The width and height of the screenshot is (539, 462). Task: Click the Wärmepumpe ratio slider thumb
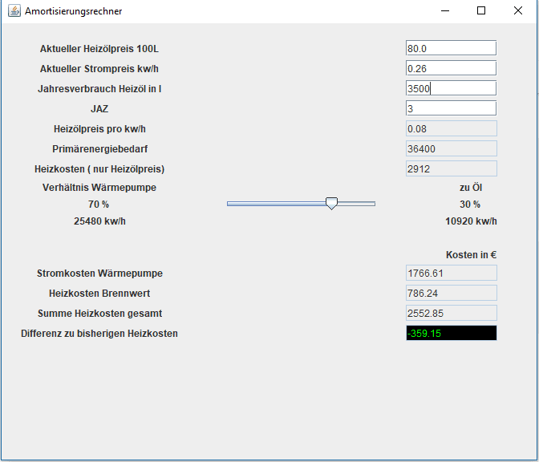[x=331, y=204]
